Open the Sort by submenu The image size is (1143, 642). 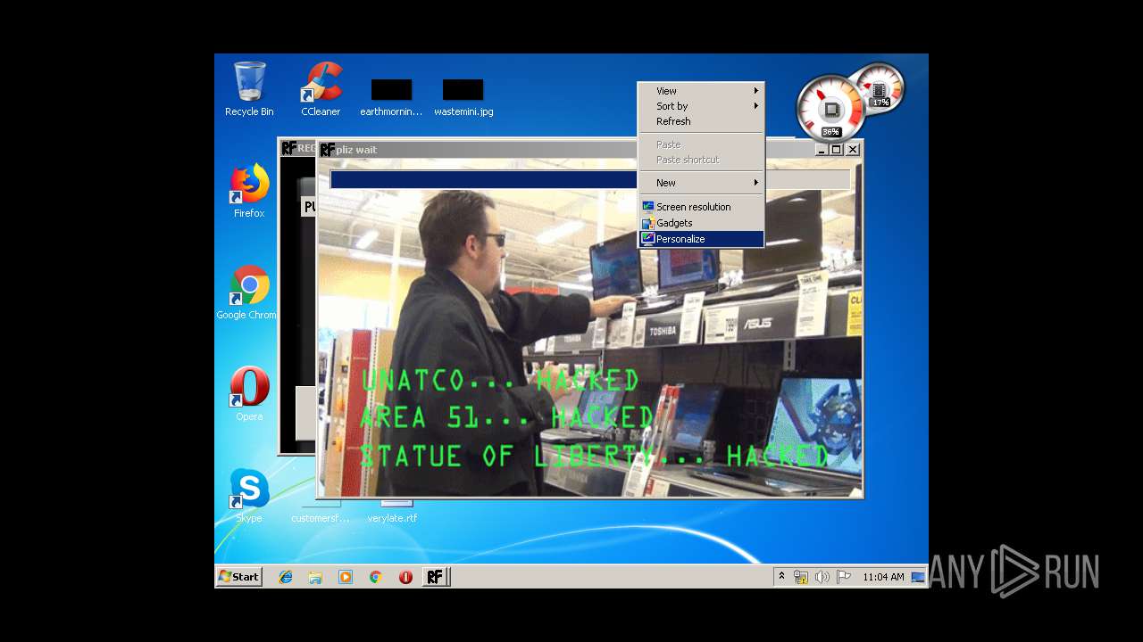pos(701,106)
